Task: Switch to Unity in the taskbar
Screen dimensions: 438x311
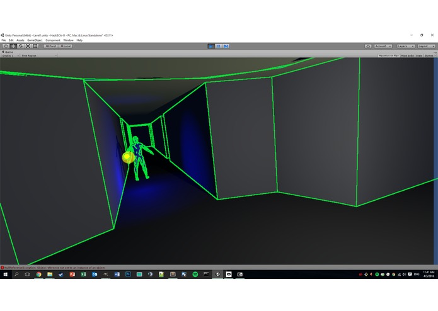Action: point(217,274)
